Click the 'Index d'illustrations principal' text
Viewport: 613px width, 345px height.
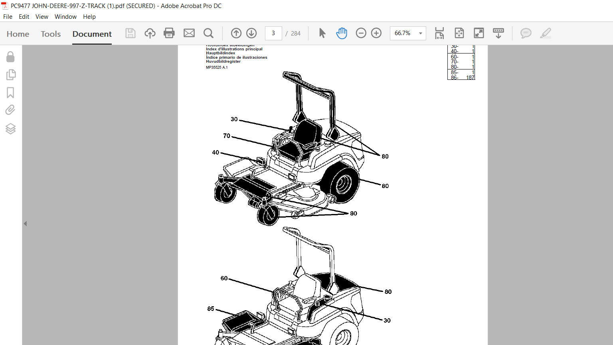click(x=234, y=49)
